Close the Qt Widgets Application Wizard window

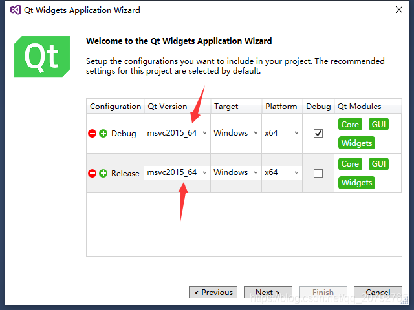click(x=399, y=10)
